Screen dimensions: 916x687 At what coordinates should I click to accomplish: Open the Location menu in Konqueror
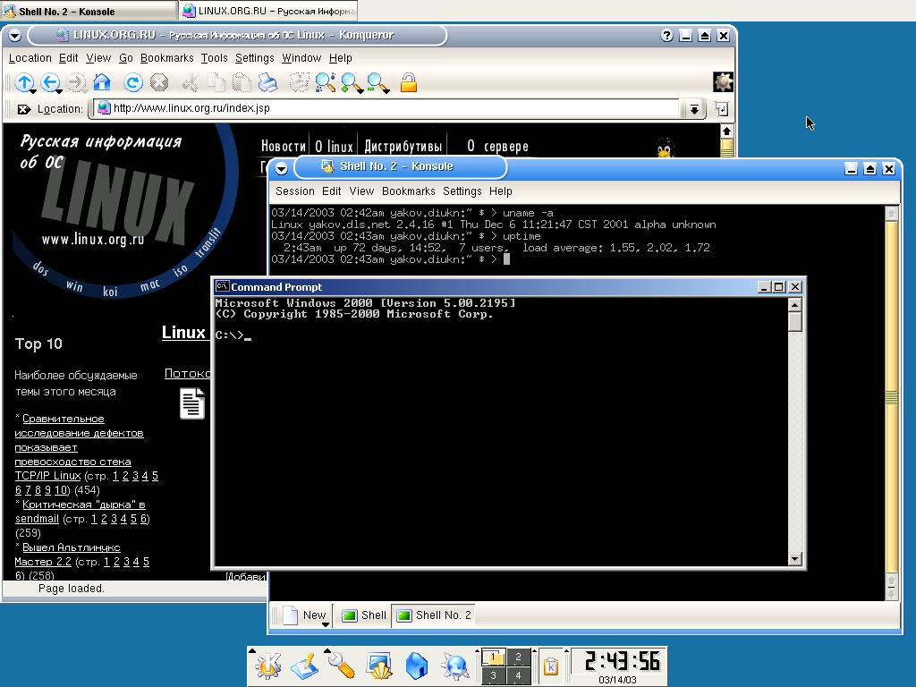(x=30, y=58)
